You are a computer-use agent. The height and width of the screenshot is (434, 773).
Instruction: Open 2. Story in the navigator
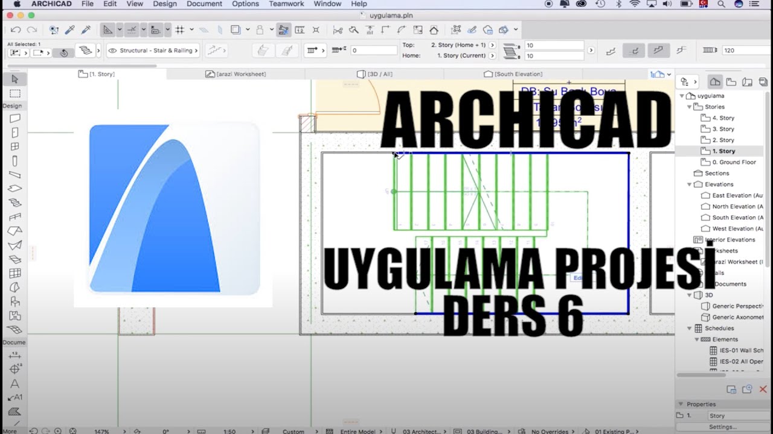click(x=722, y=140)
